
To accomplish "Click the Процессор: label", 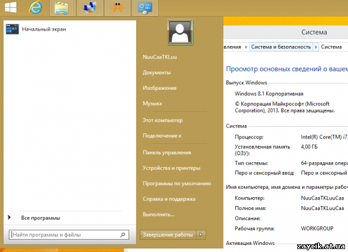I will click(249, 137).
